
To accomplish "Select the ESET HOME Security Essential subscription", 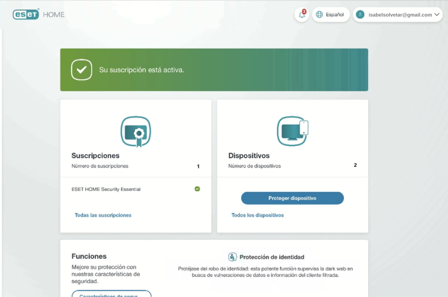I will [136, 189].
